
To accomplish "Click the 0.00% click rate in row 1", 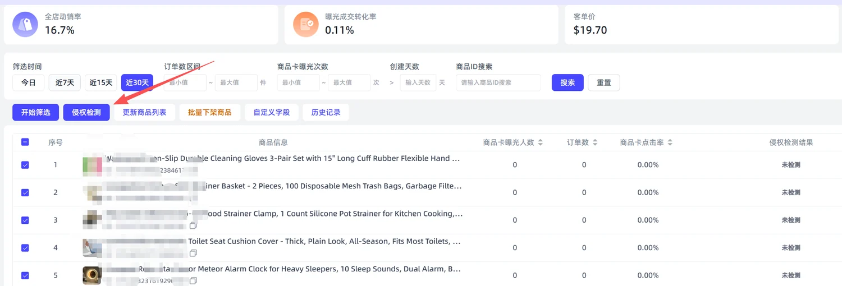I will [648, 165].
